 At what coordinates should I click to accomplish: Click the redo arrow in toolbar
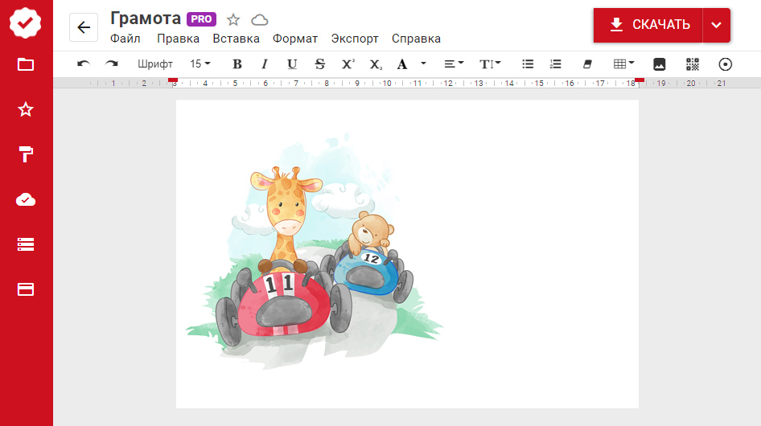[111, 64]
